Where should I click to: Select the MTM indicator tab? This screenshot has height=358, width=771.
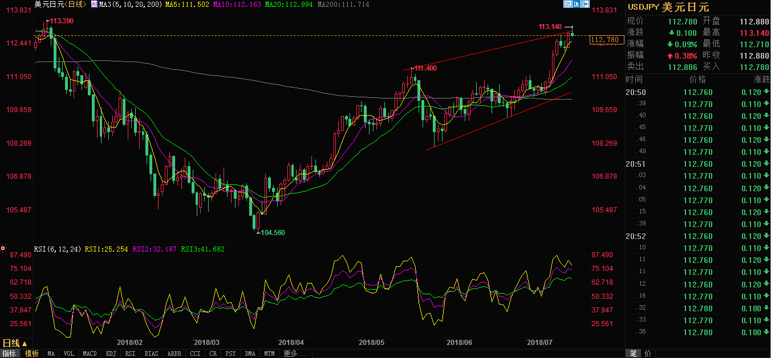click(x=269, y=353)
